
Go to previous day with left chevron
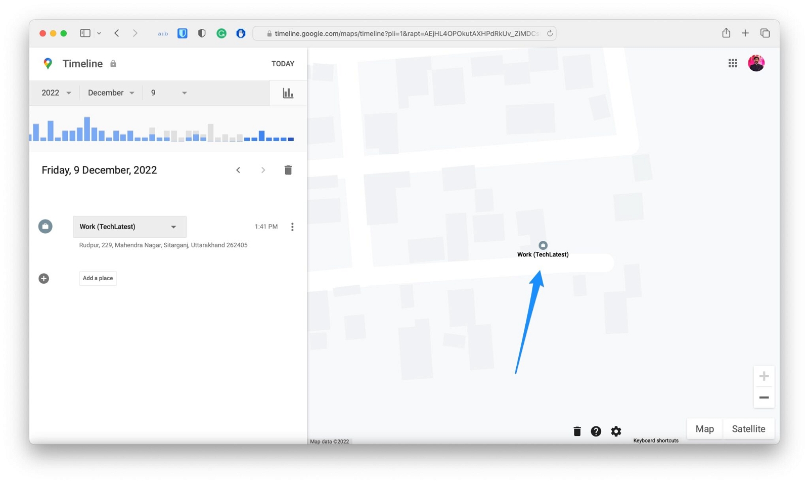coord(238,170)
